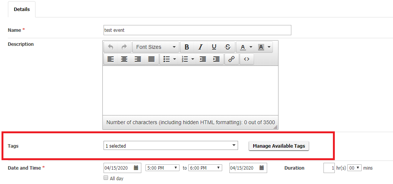Center align the description text
The height and width of the screenshot is (184, 393).
pyautogui.click(x=124, y=59)
